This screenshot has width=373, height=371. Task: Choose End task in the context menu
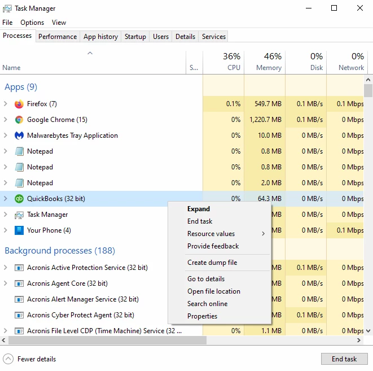tap(220, 221)
